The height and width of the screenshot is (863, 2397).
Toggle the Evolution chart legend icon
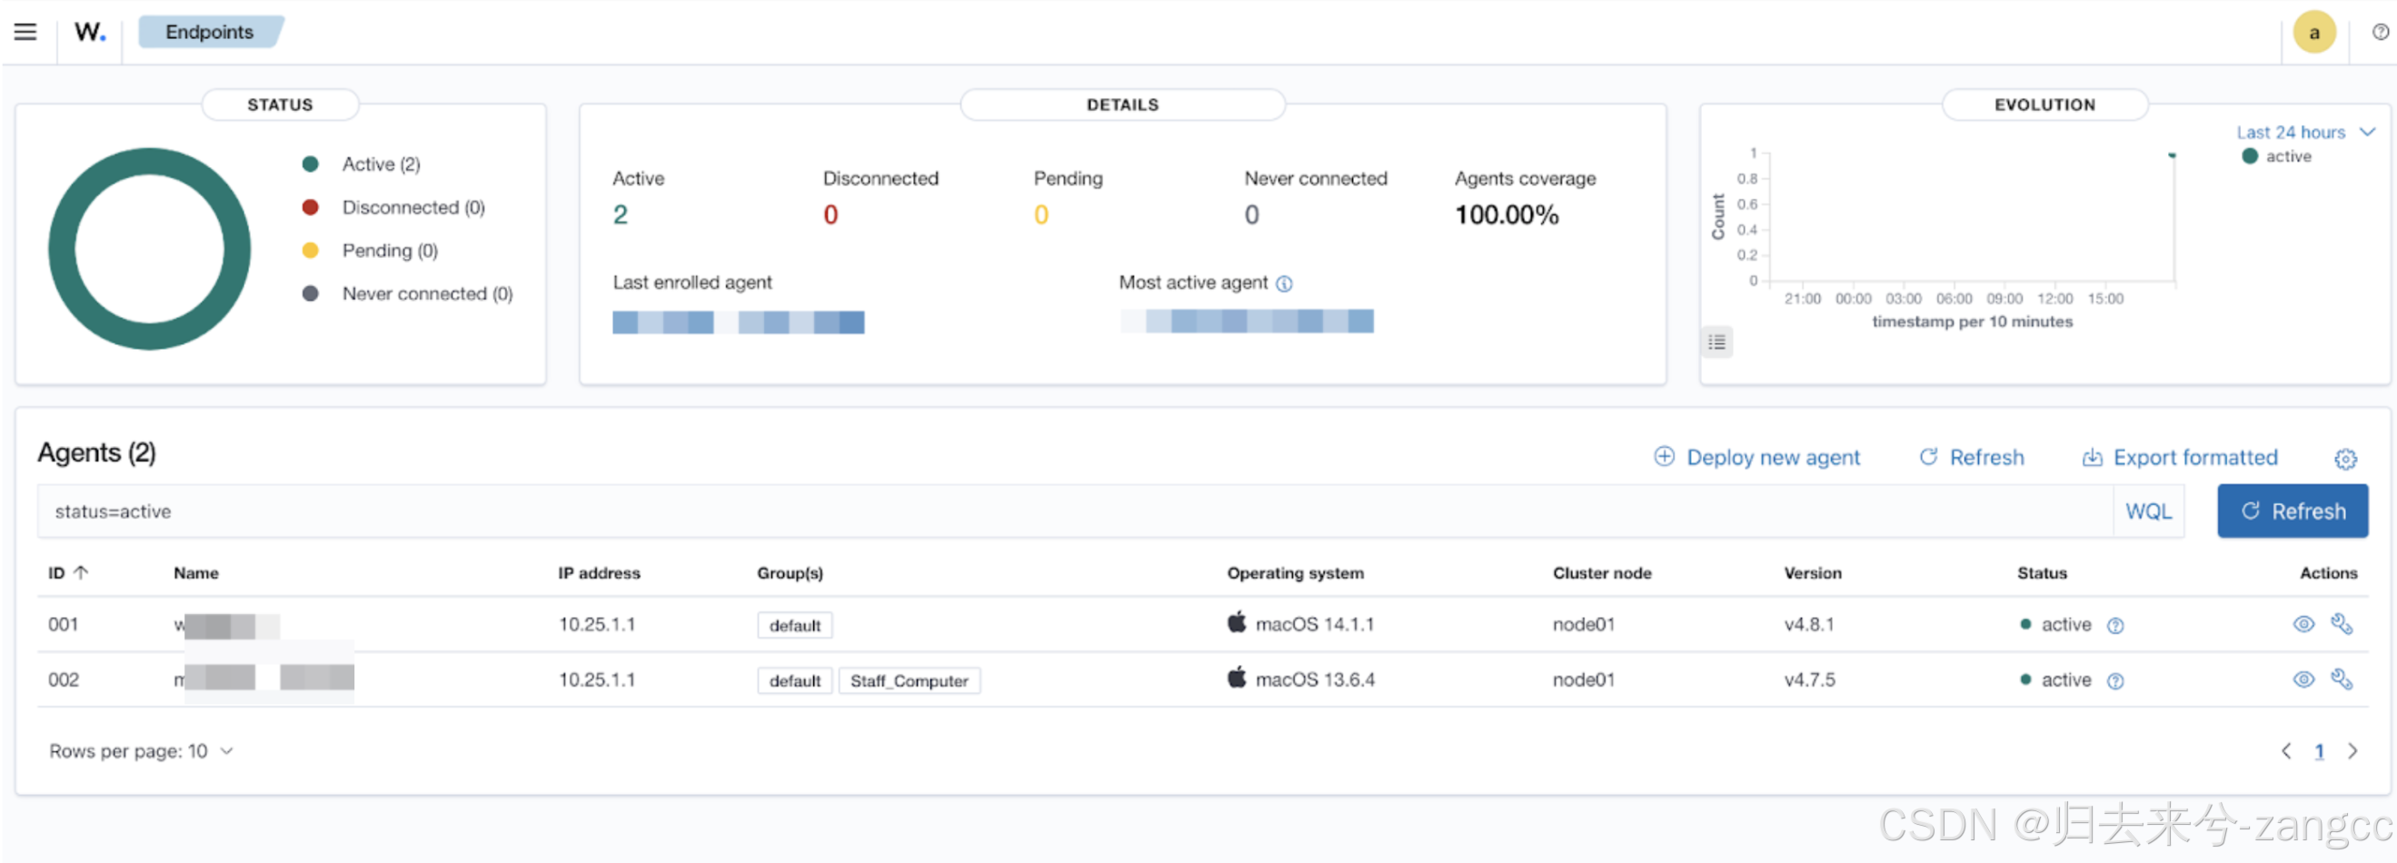pyautogui.click(x=1716, y=342)
